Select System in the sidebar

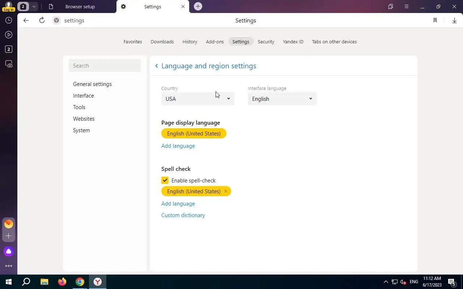click(x=81, y=130)
